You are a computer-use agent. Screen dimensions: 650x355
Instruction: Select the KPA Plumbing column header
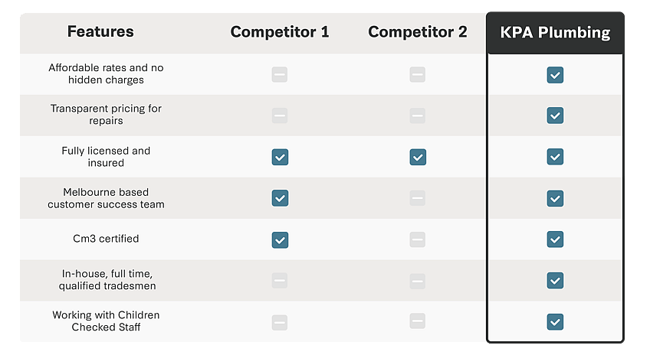click(555, 33)
